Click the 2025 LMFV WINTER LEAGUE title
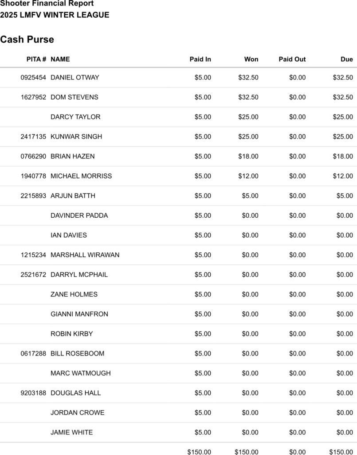 pos(55,15)
